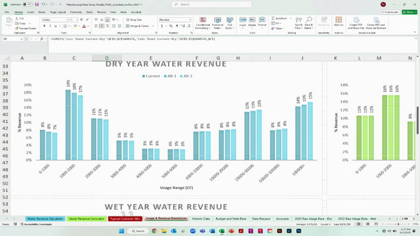Click AutoSum
This screenshot has height=236, width=420.
[280, 18]
